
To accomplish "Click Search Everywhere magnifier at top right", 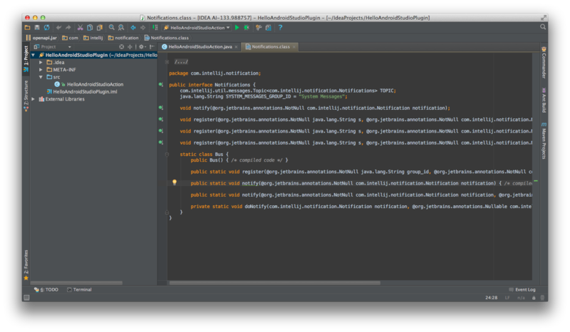I will point(543,27).
